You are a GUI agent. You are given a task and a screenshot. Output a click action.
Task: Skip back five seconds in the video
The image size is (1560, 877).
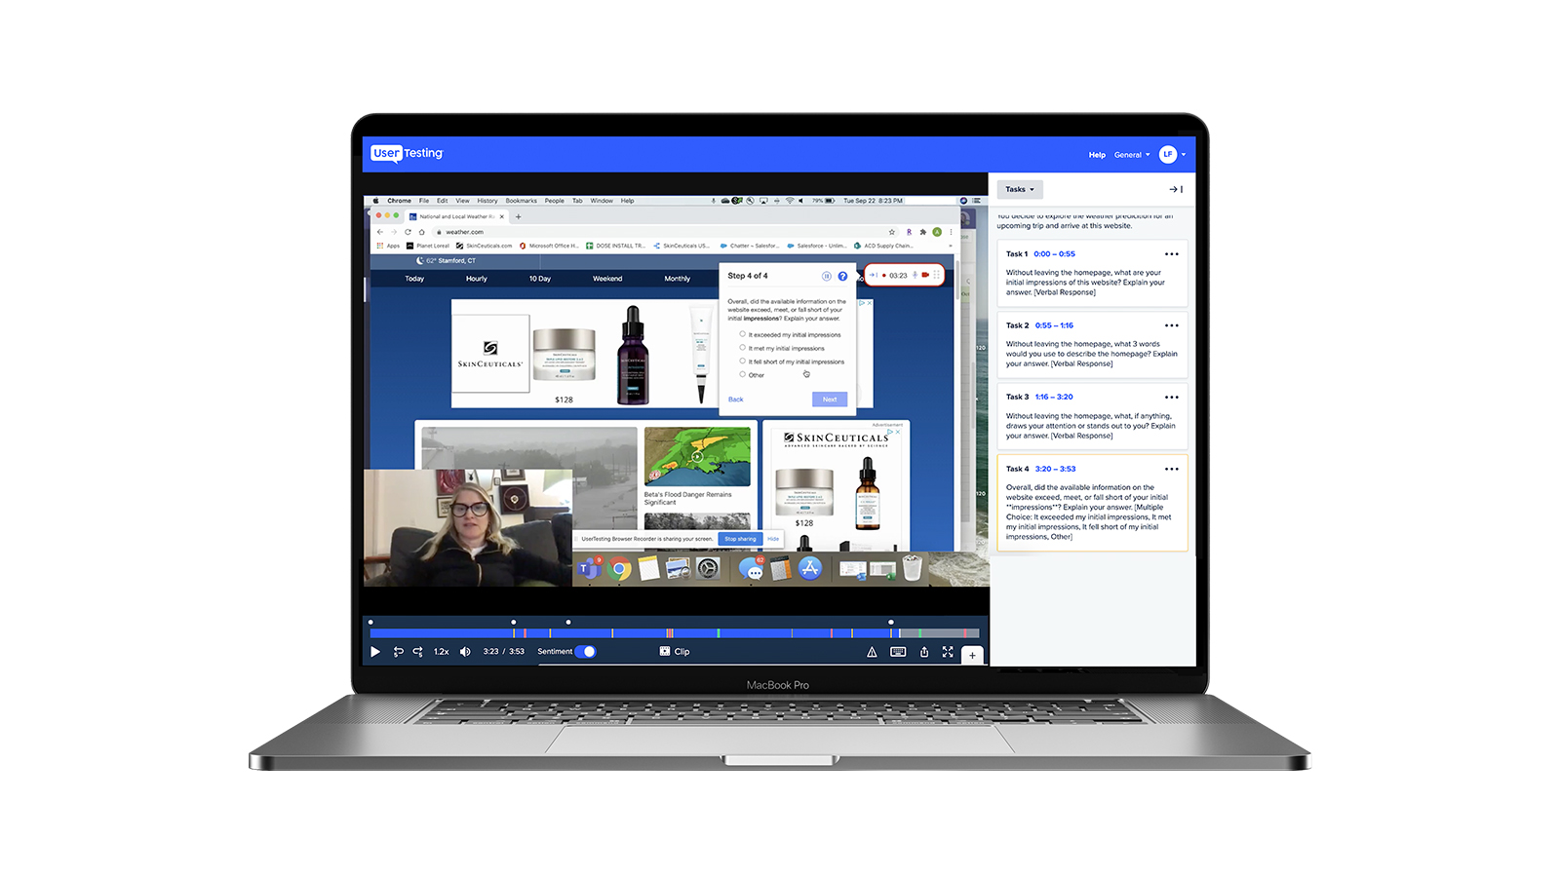(x=398, y=652)
